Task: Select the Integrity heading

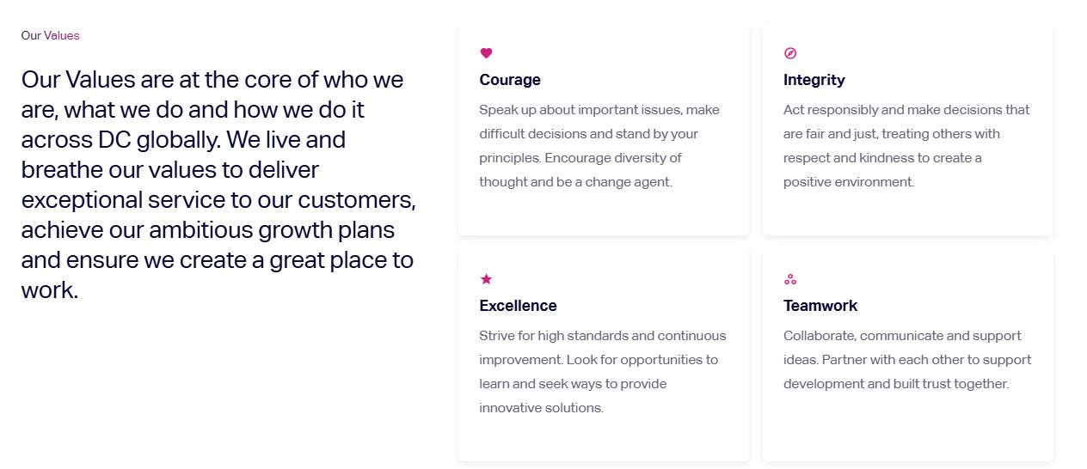Action: 814,80
